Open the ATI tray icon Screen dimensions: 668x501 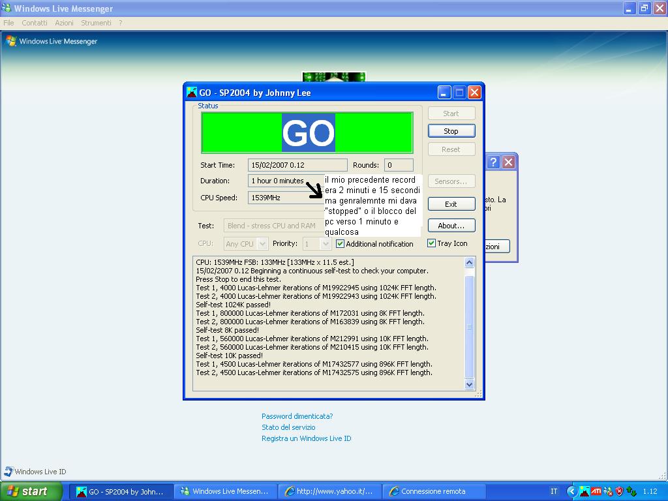tap(596, 491)
